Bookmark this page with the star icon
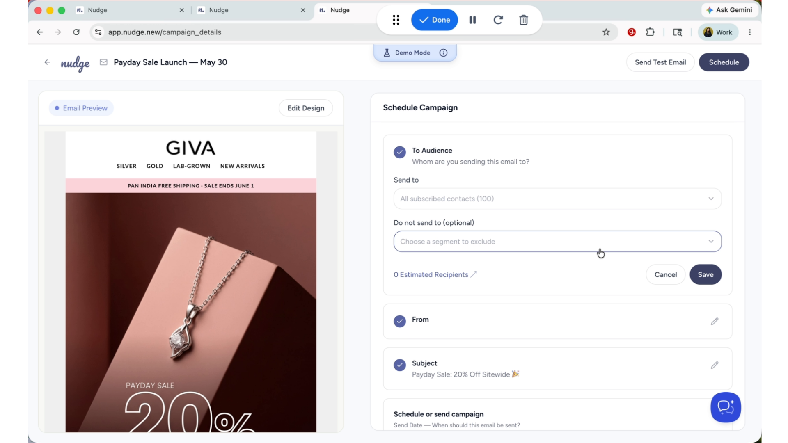The width and height of the screenshot is (788, 443). point(606,32)
